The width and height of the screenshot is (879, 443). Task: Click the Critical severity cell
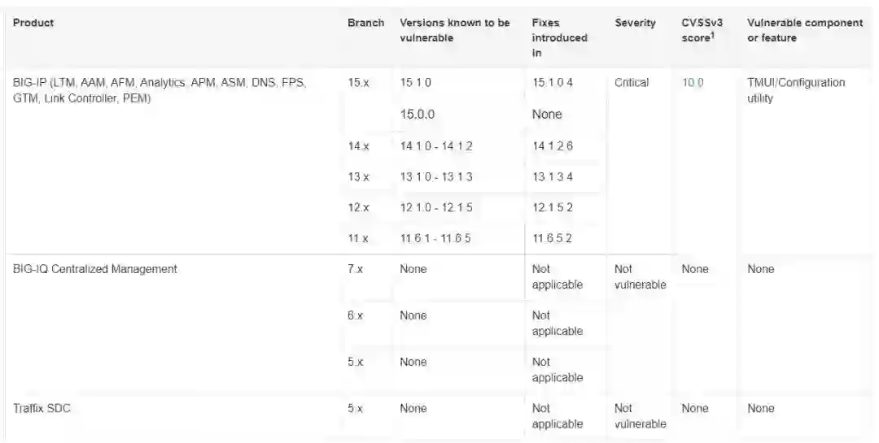632,83
